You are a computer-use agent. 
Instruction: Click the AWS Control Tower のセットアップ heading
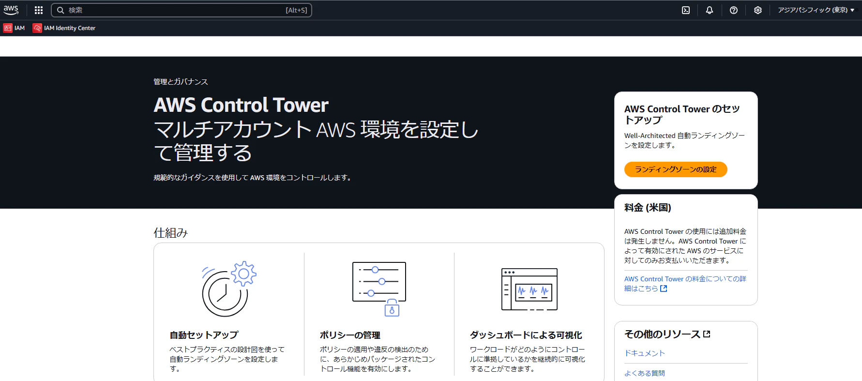(682, 114)
